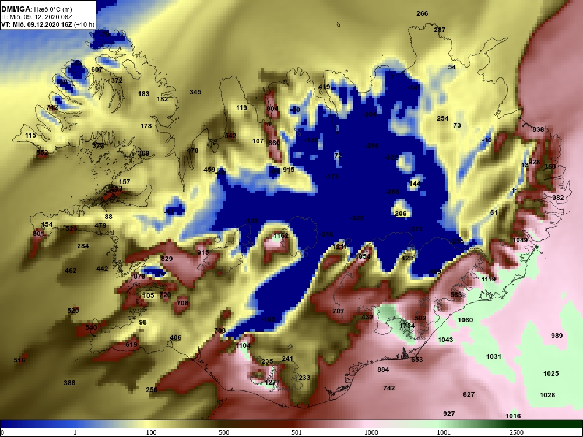
Task: Click the '500' label on the color scale
Action: (x=224, y=432)
